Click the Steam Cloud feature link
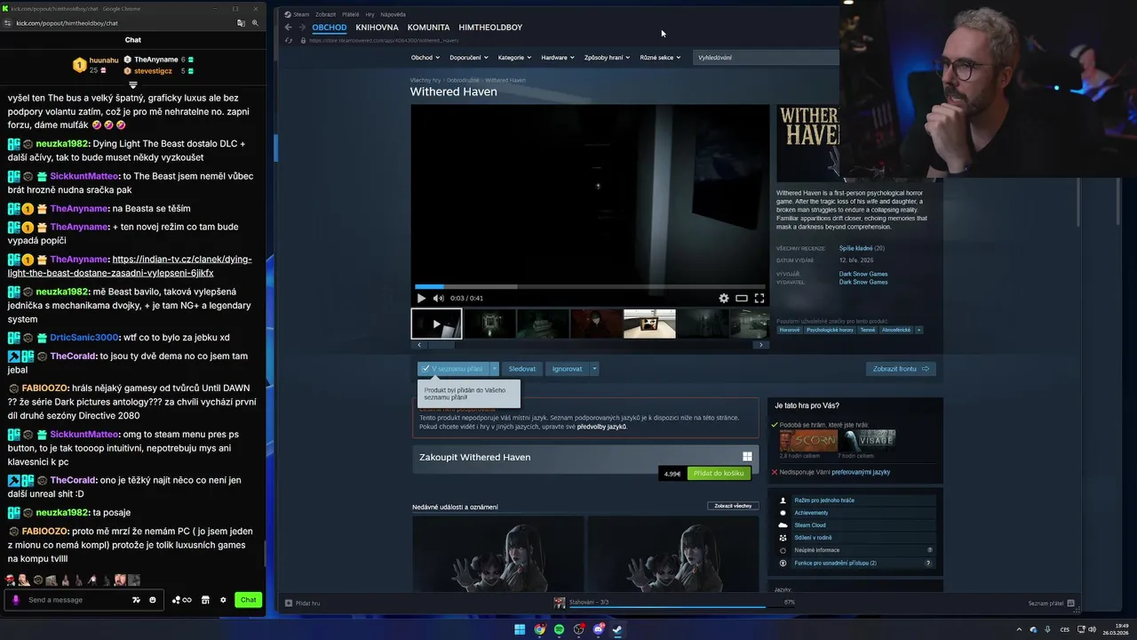This screenshot has width=1137, height=640. pos(810,525)
